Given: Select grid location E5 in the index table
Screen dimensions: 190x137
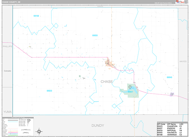Looking at the screenshot, I should (180, 126).
